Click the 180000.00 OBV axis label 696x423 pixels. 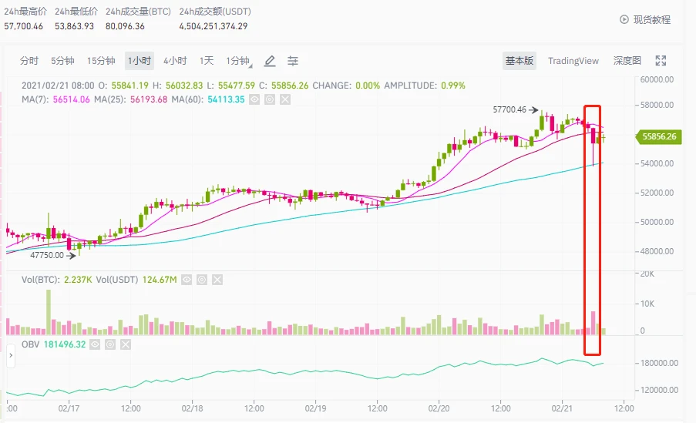[x=659, y=363]
